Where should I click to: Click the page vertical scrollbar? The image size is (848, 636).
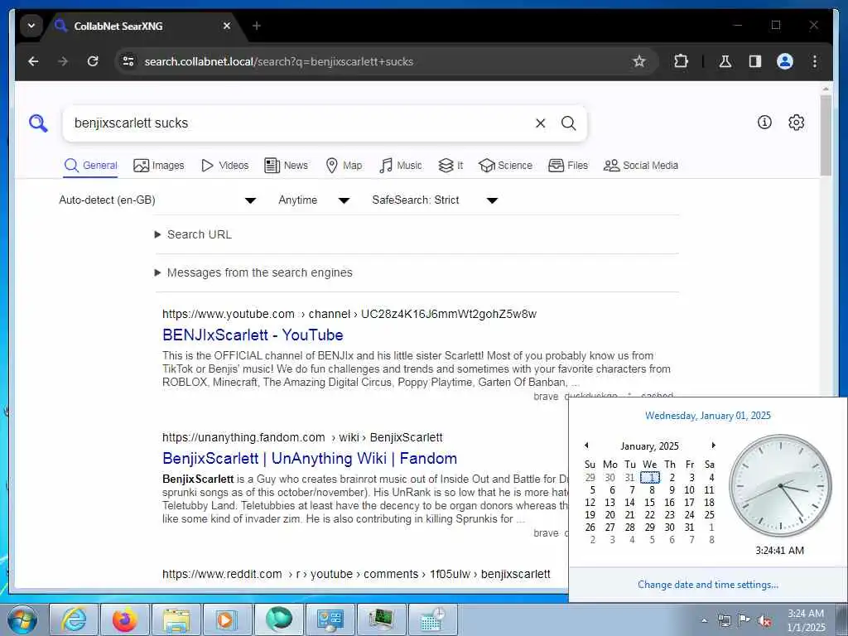826,135
